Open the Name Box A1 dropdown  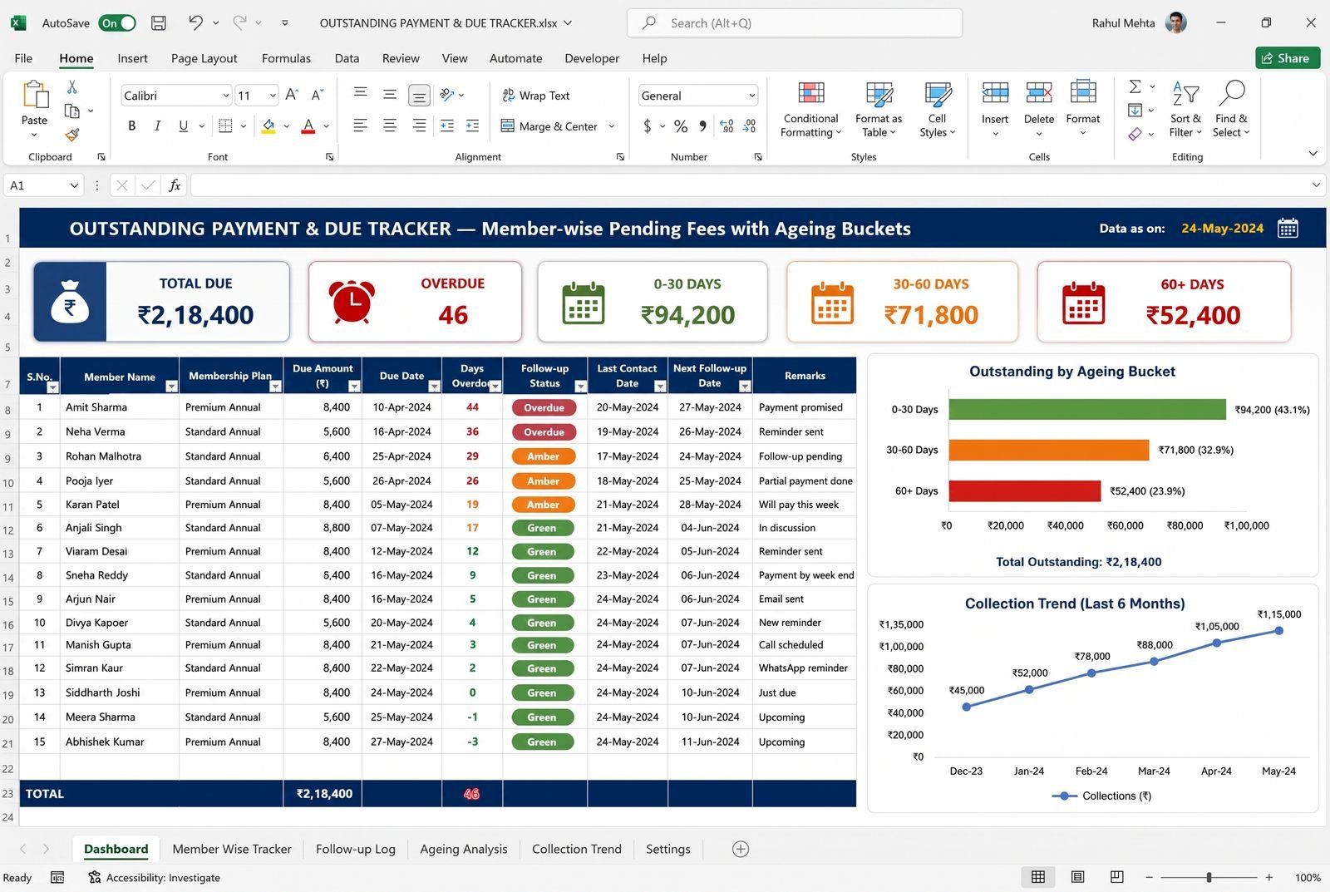click(74, 185)
